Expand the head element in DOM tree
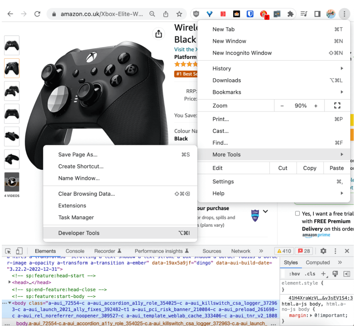This screenshot has width=354, height=326. (x=10, y=282)
